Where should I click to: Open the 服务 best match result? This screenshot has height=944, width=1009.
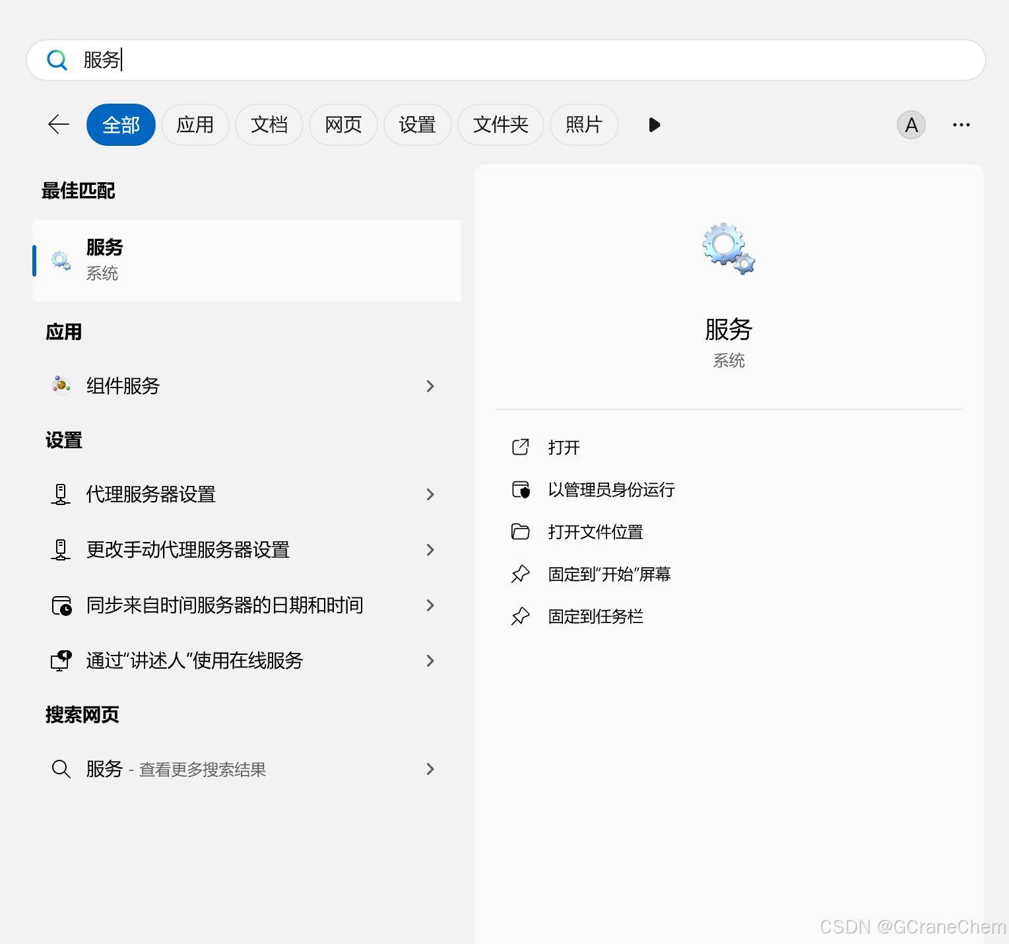[247, 261]
